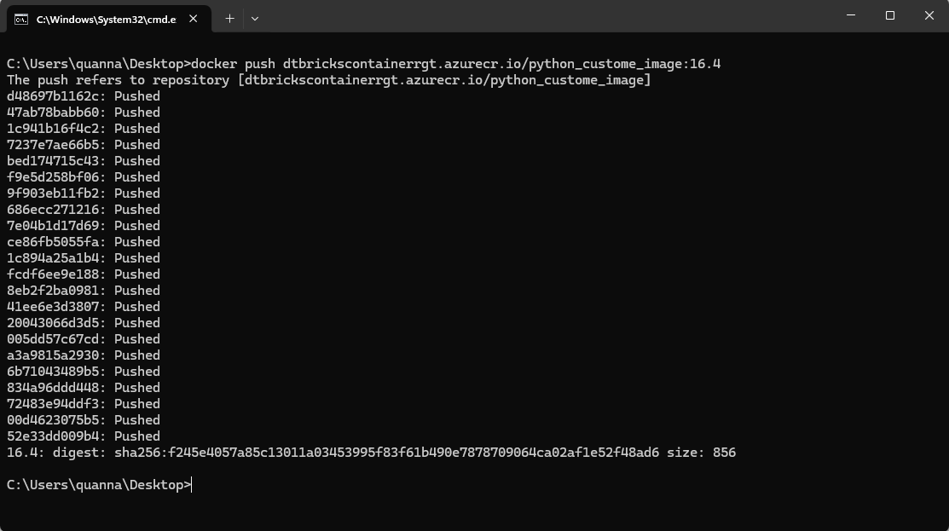Click the docker push command line
The width and height of the screenshot is (949, 531).
pos(456,64)
